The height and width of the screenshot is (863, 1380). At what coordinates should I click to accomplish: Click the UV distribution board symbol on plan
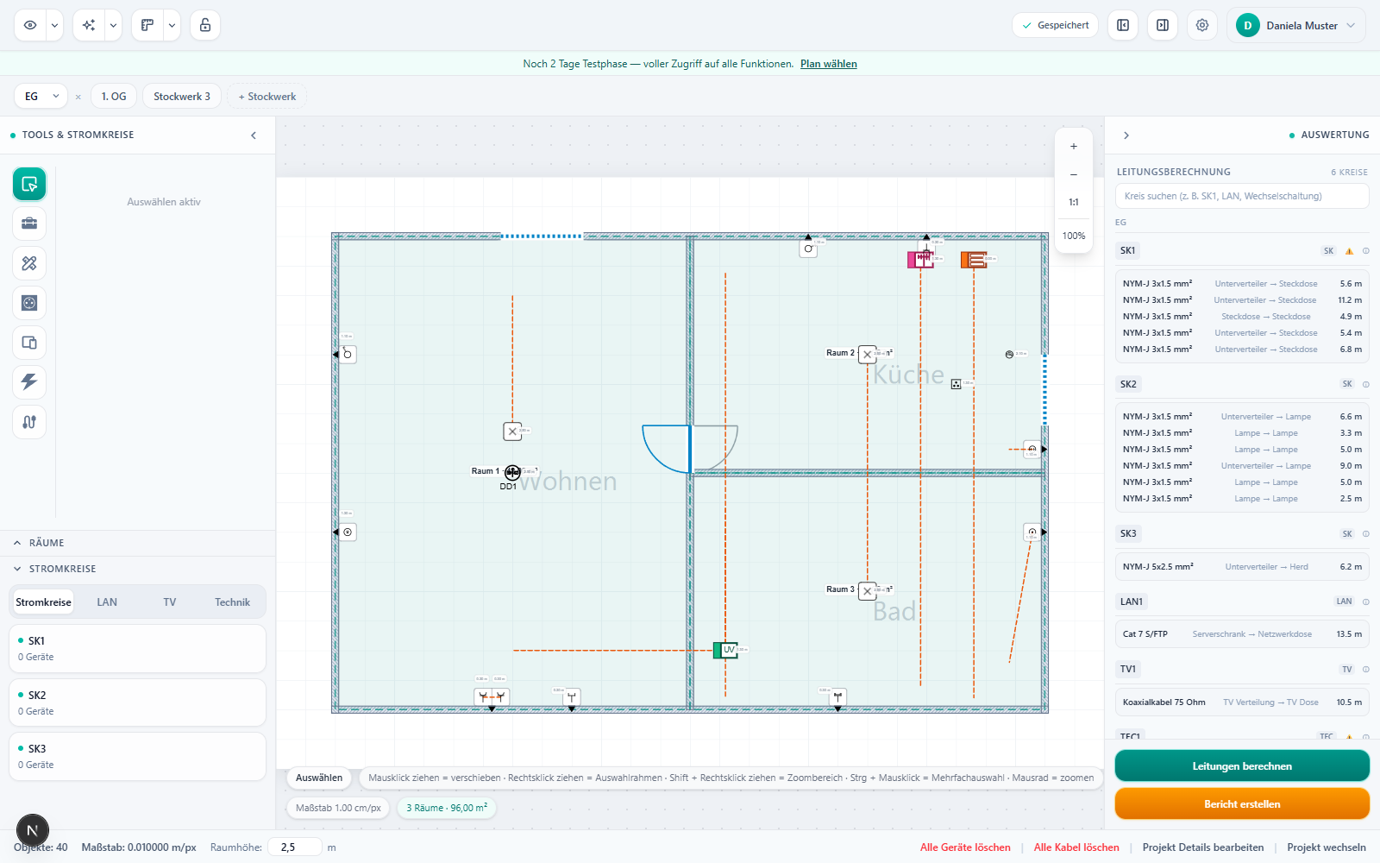click(x=726, y=650)
